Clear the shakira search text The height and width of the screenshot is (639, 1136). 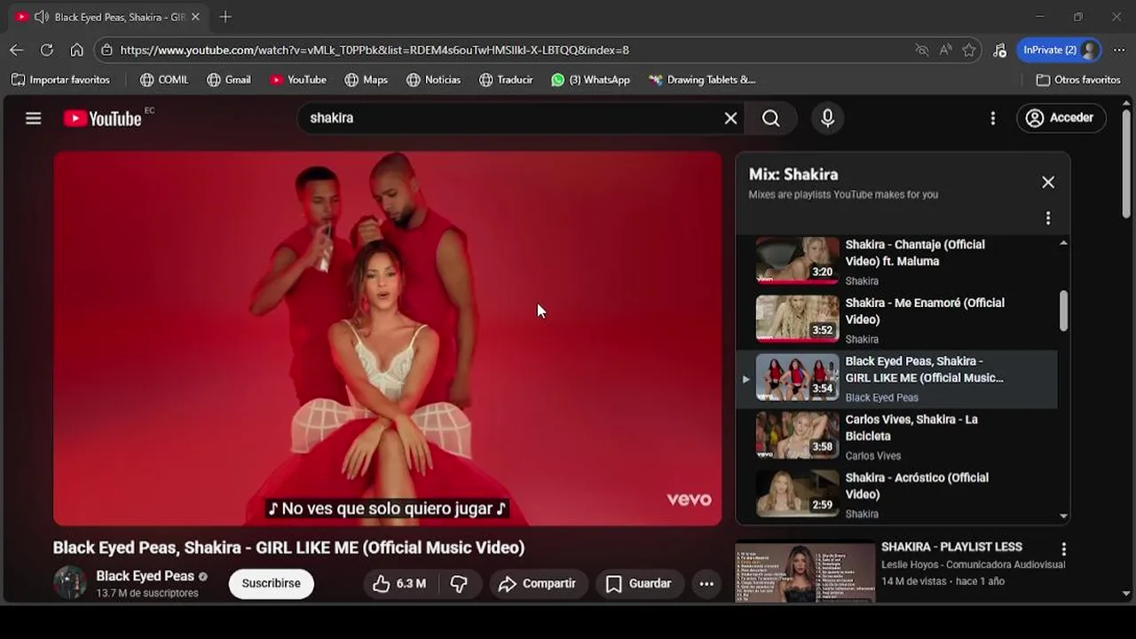click(730, 118)
